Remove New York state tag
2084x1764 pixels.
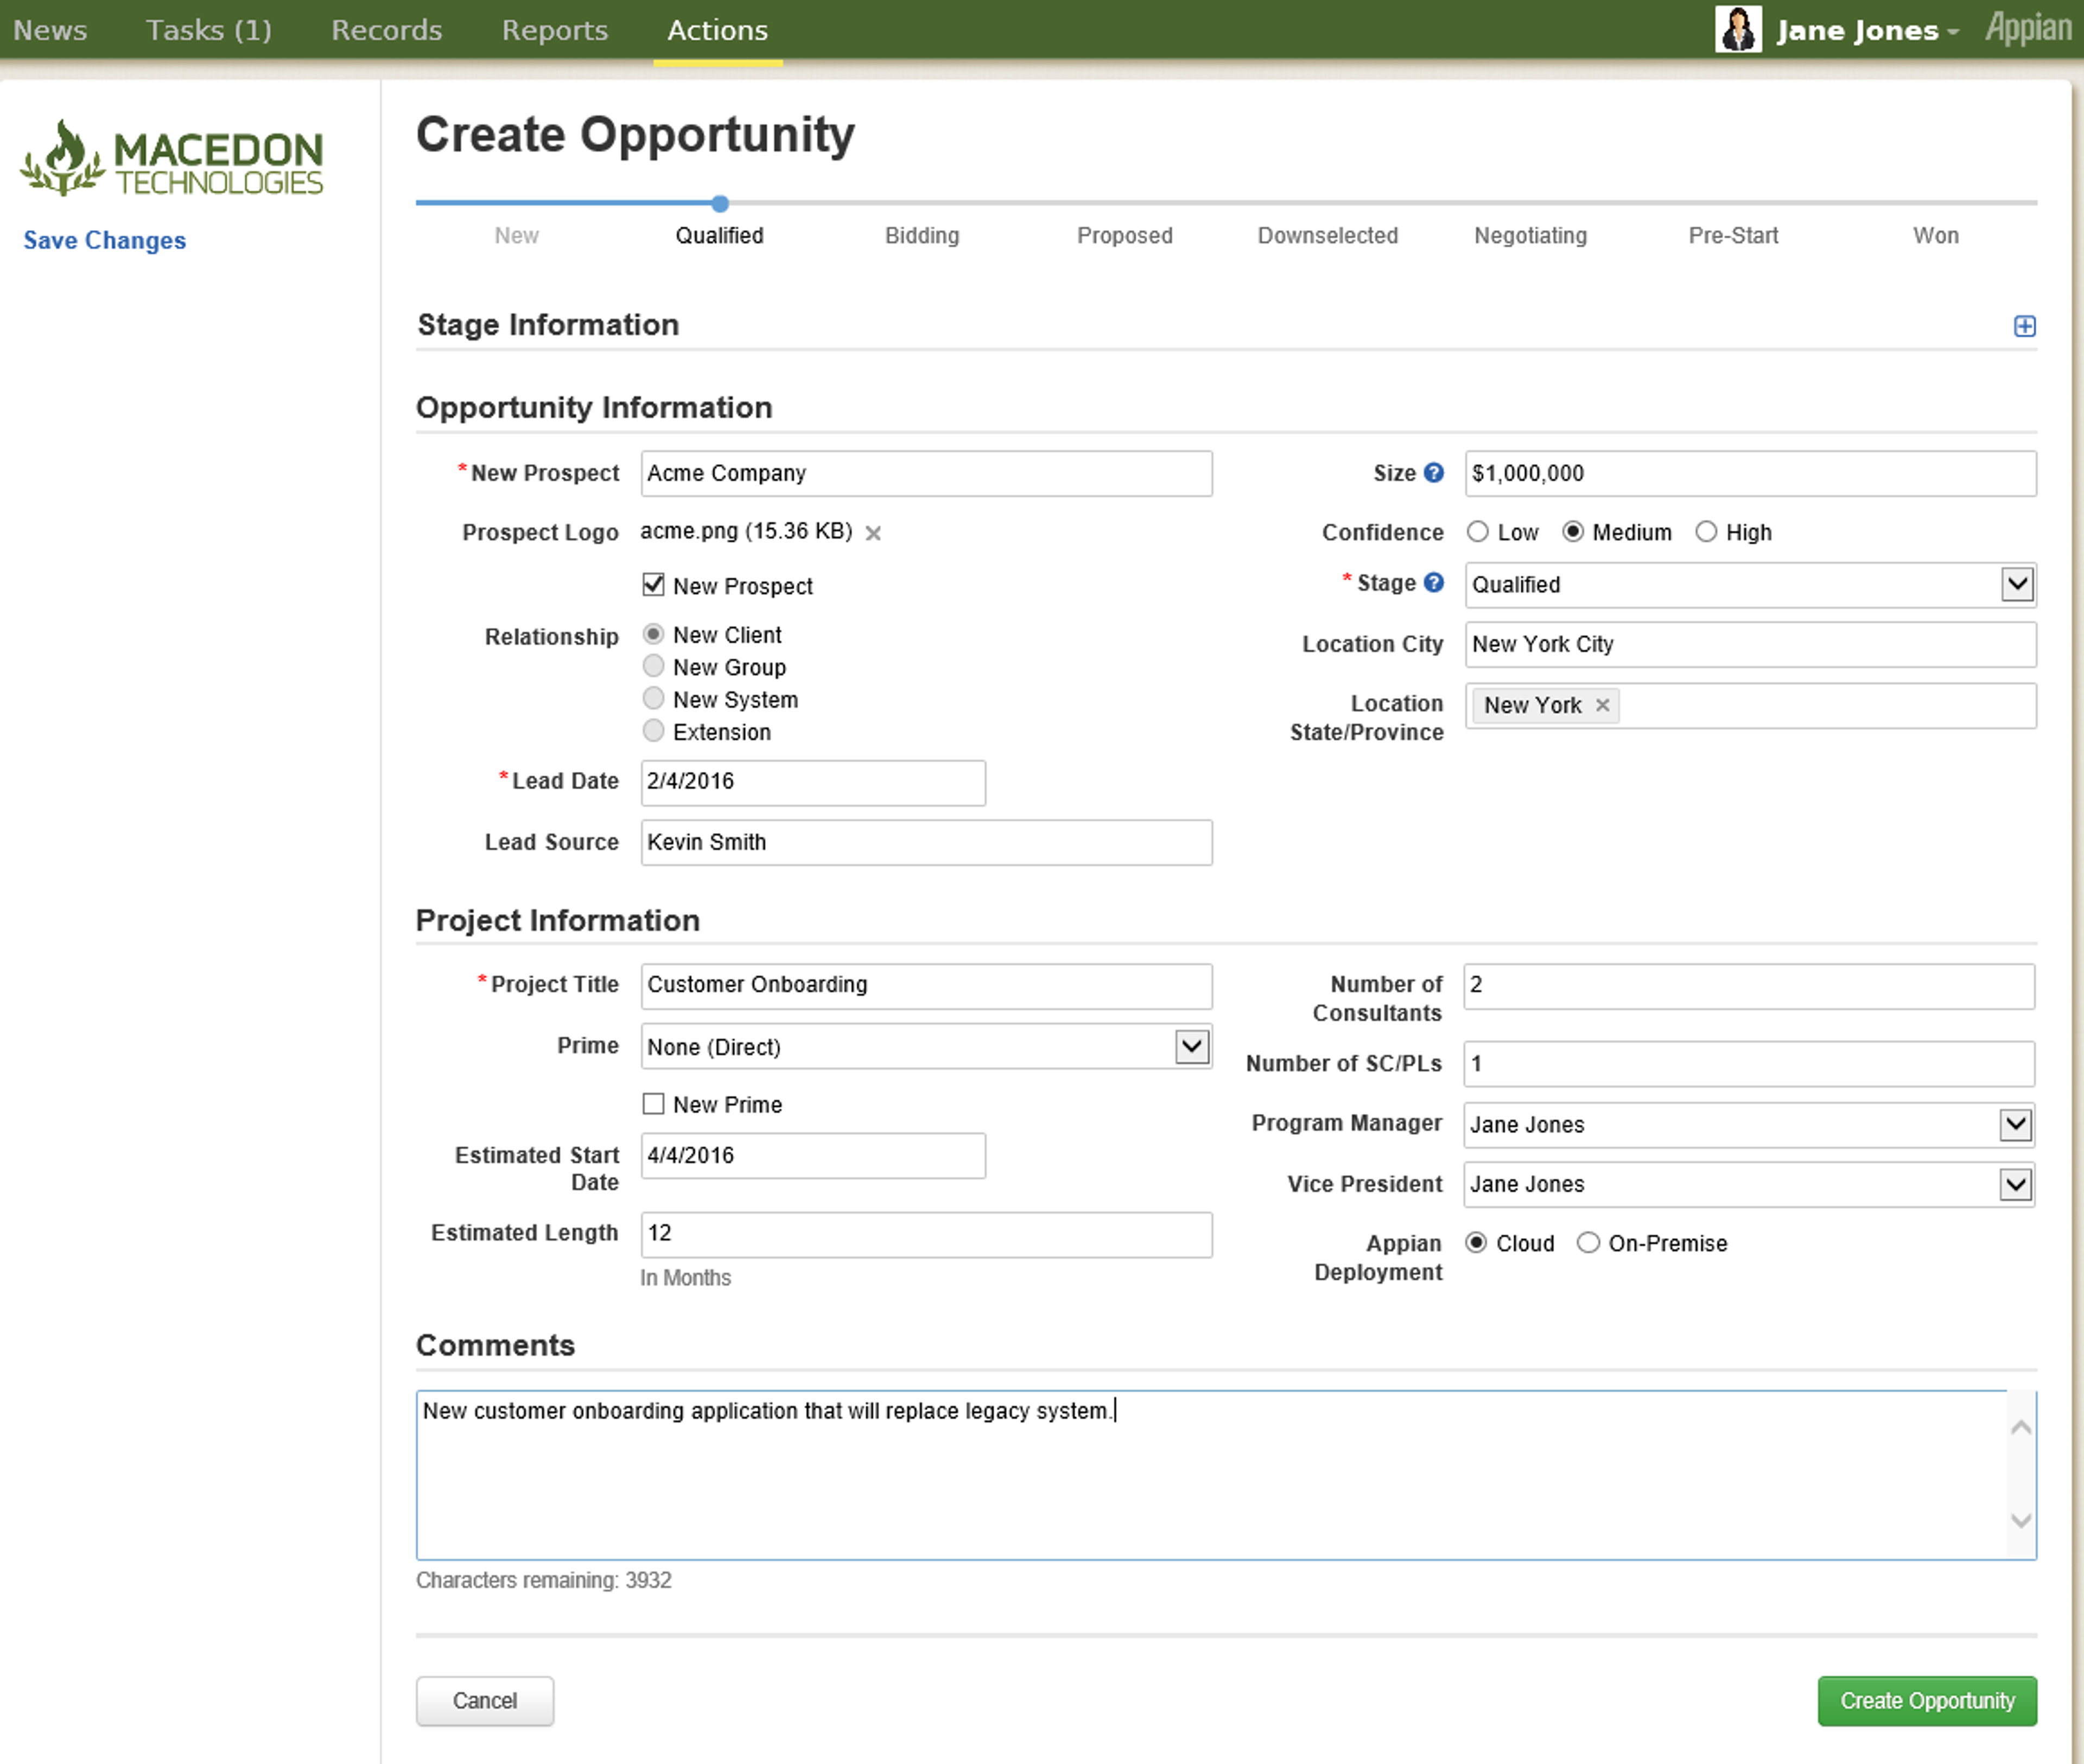click(x=1602, y=705)
